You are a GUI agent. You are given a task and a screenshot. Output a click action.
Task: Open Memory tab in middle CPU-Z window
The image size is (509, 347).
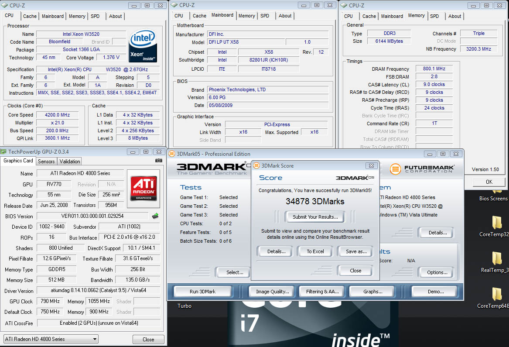coord(247,16)
